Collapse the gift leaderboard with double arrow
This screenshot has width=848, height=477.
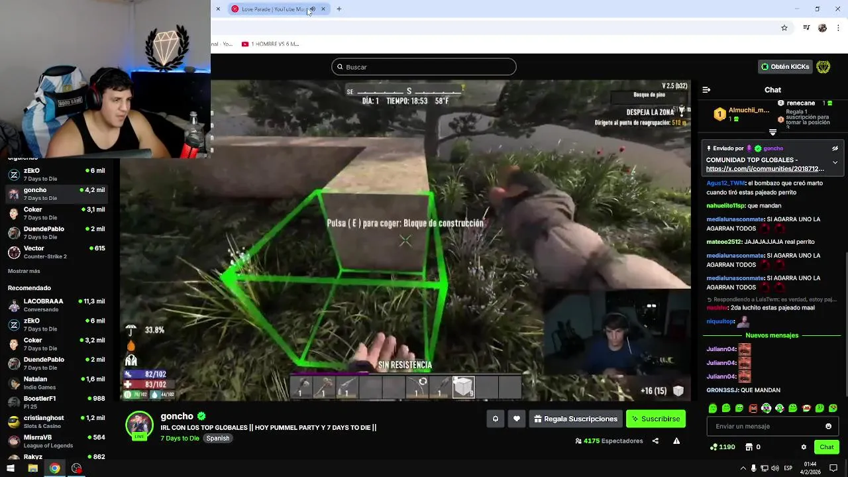772,132
